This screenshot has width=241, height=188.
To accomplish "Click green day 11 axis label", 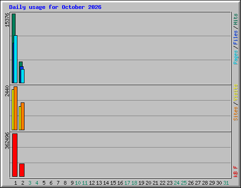I will [85, 183].
